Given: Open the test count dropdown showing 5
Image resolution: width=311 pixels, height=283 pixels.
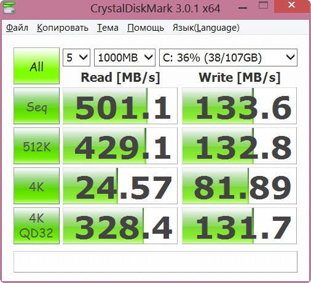Looking at the screenshot, I should click(76, 57).
